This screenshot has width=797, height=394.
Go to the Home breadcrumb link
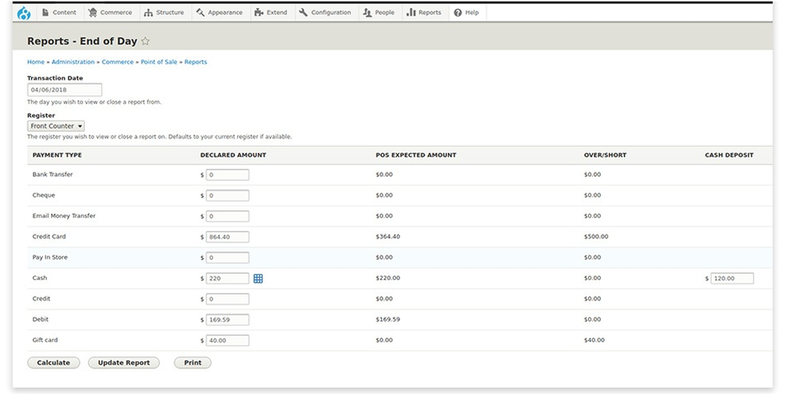[36, 62]
